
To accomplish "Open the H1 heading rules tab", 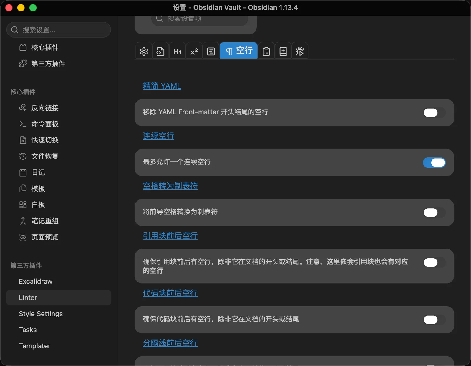I will tap(177, 51).
